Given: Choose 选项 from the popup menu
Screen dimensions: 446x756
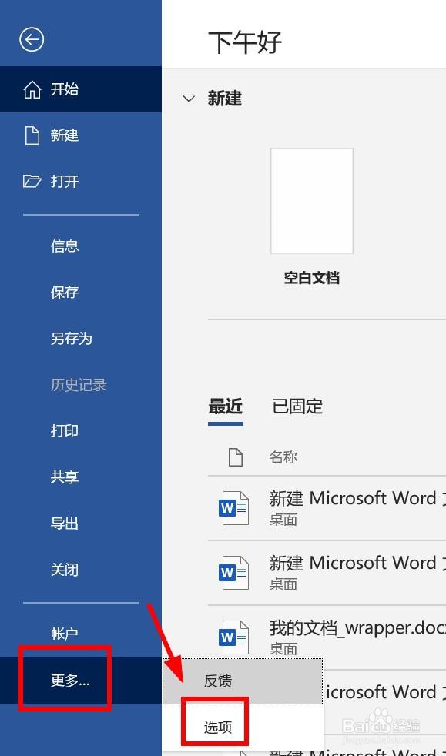Looking at the screenshot, I should [x=243, y=727].
